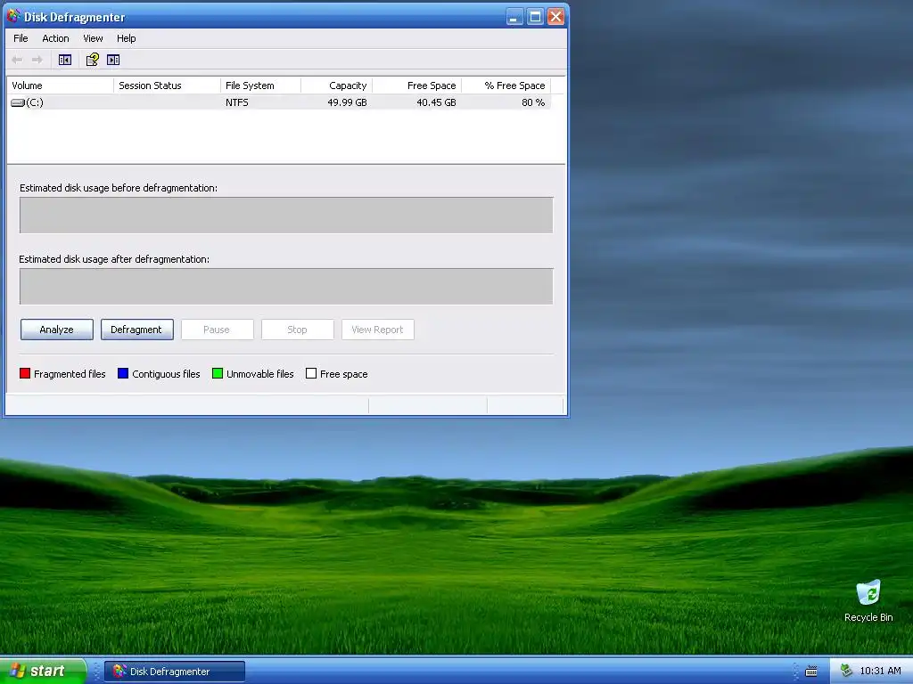Image resolution: width=913 pixels, height=684 pixels.
Task: Click the keyboard icon in the taskbar
Action: point(811,672)
